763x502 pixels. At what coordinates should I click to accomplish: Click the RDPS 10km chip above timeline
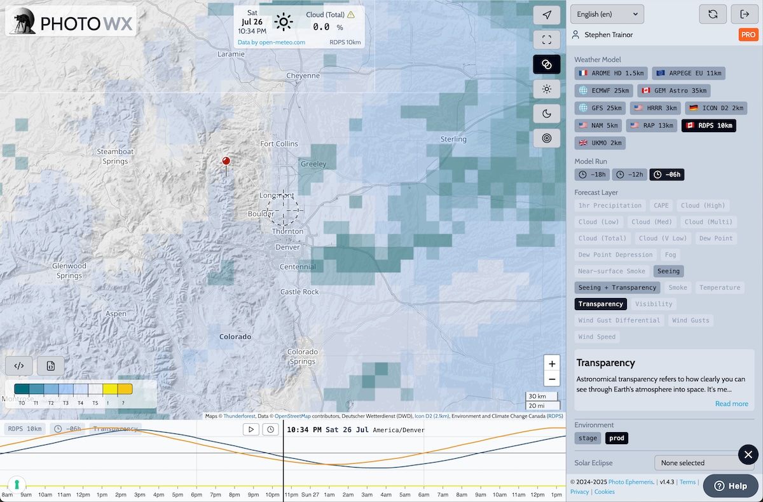tap(24, 428)
